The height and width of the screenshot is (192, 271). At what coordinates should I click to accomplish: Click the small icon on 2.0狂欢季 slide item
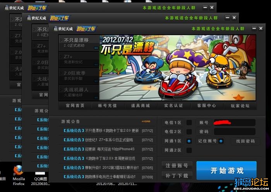pyautogui.click(x=96, y=81)
